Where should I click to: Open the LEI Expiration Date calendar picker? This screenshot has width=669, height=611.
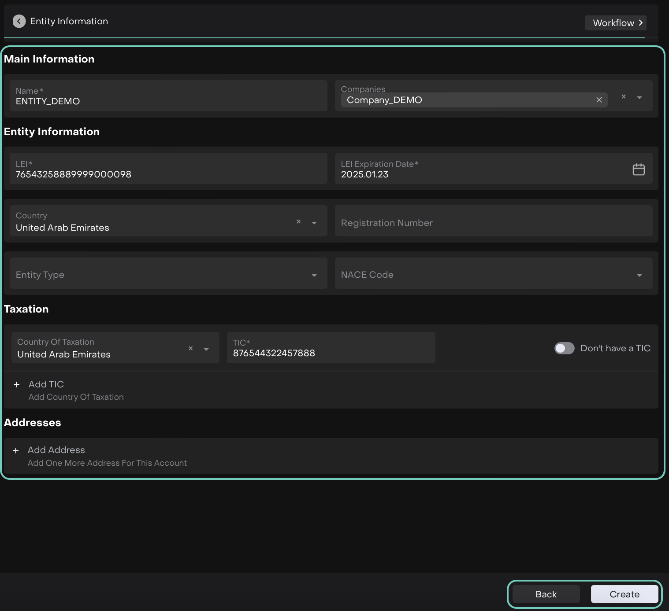click(639, 169)
